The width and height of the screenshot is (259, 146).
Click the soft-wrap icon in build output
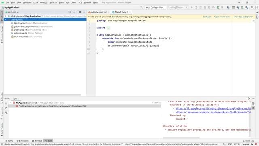253,103
